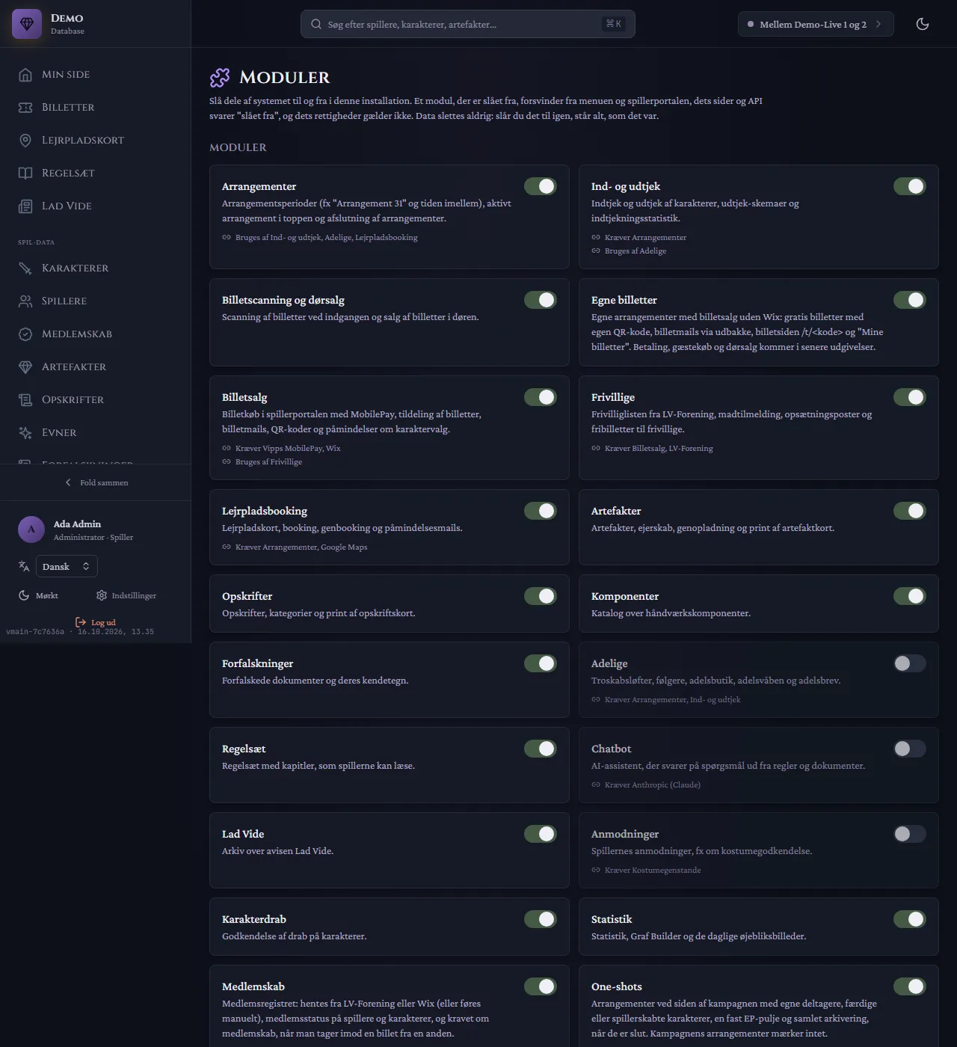
Task: Switch on the Chatbot module
Action: point(910,749)
